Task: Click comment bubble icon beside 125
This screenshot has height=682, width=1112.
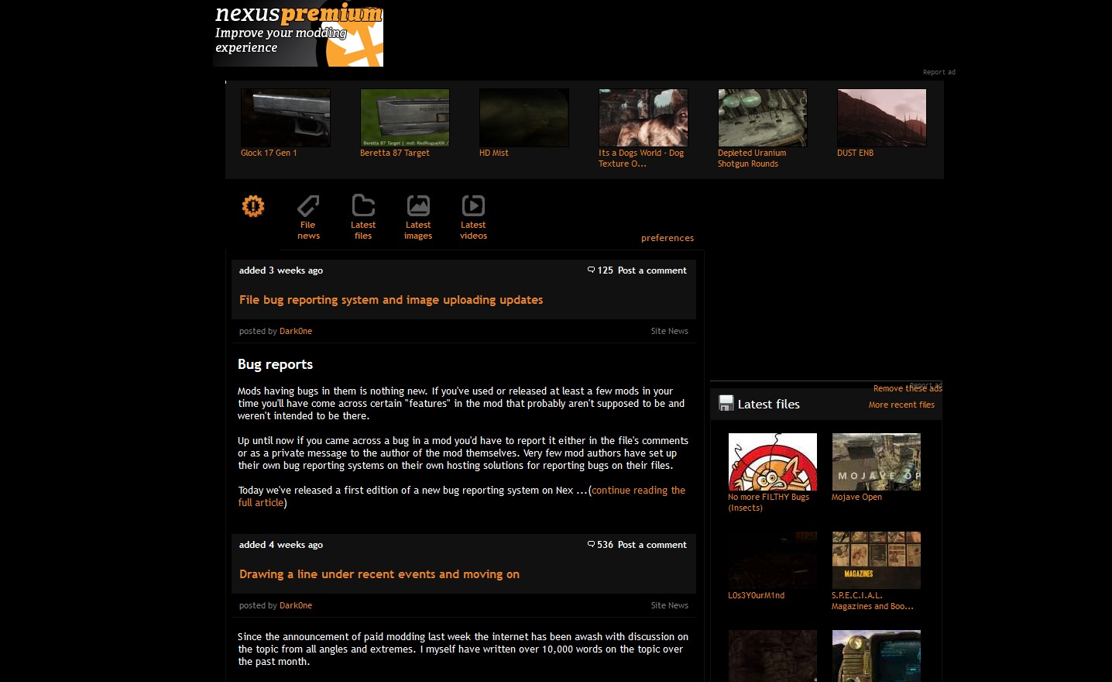Action: (x=591, y=270)
